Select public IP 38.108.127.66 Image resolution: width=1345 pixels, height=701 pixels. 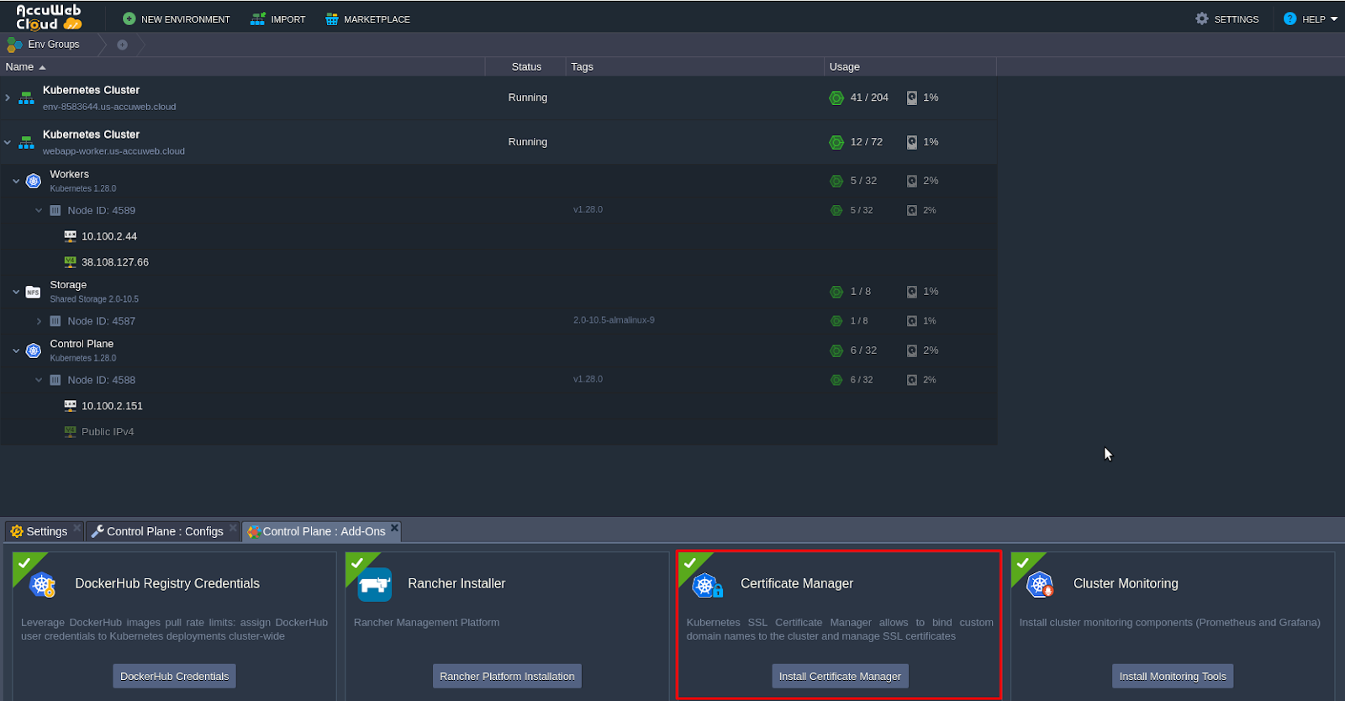click(114, 262)
